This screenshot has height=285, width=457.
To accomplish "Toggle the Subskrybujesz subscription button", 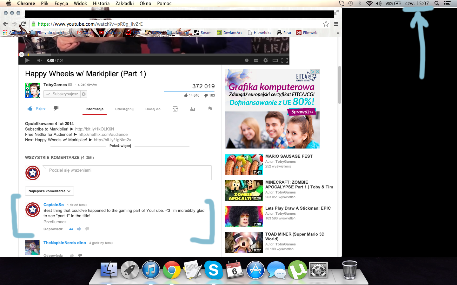I will (62, 94).
